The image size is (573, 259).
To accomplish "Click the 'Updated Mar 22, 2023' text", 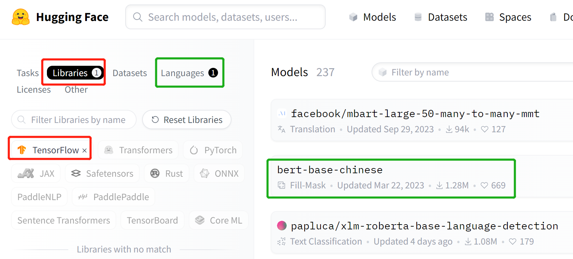I will tap(381, 185).
